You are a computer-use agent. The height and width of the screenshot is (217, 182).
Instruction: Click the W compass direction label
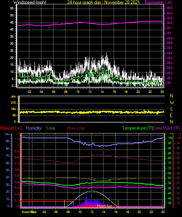[172, 103]
